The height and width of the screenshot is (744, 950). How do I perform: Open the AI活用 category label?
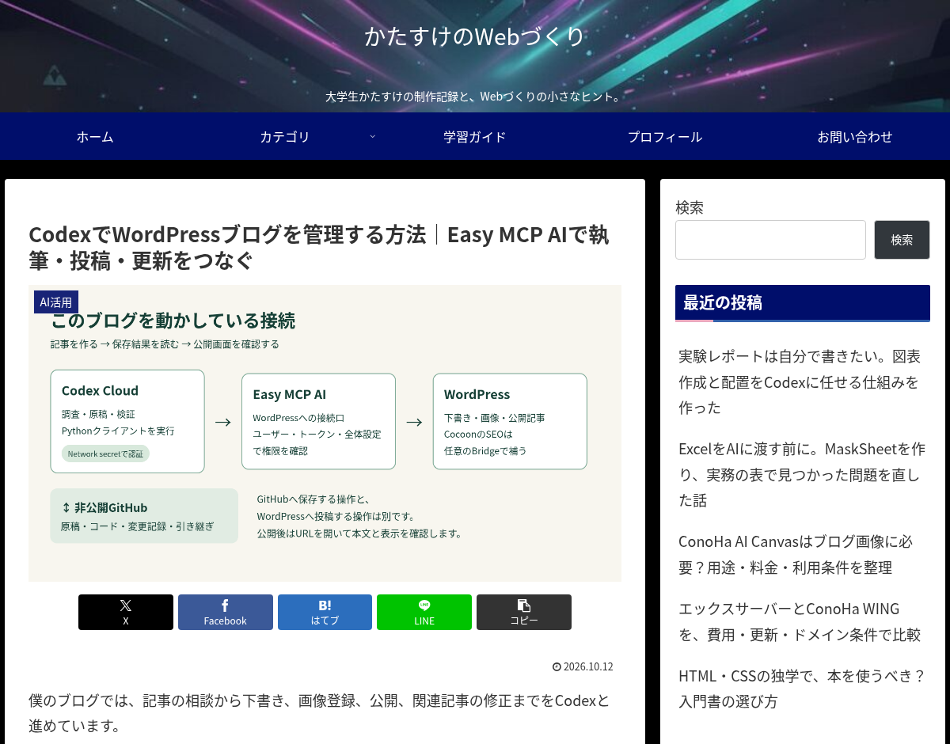point(56,302)
